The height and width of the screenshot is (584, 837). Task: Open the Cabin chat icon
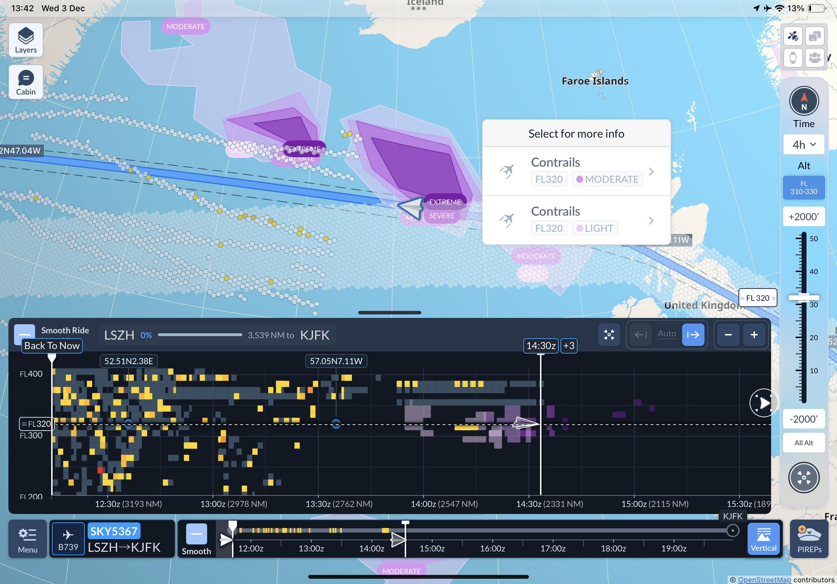(x=26, y=82)
